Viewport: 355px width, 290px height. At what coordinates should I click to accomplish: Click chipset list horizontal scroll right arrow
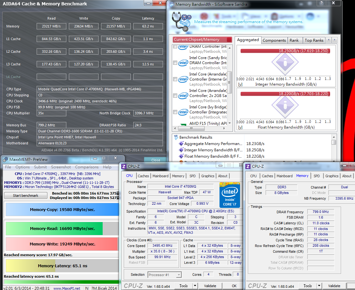click(224, 128)
